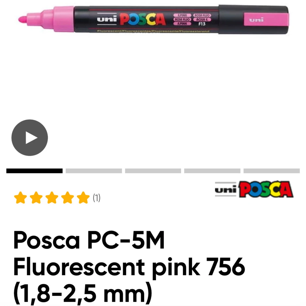Click the third rating star
Screen dimensions: 306x306
pos(52,197)
